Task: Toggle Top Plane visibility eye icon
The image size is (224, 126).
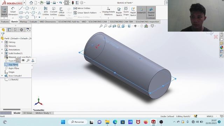Action: (23, 61)
